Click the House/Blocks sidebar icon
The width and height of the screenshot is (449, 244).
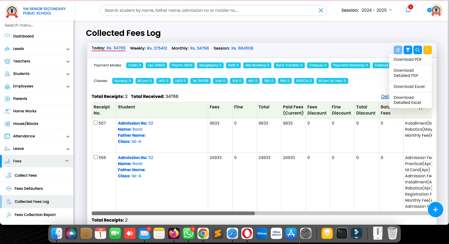pos(7,124)
